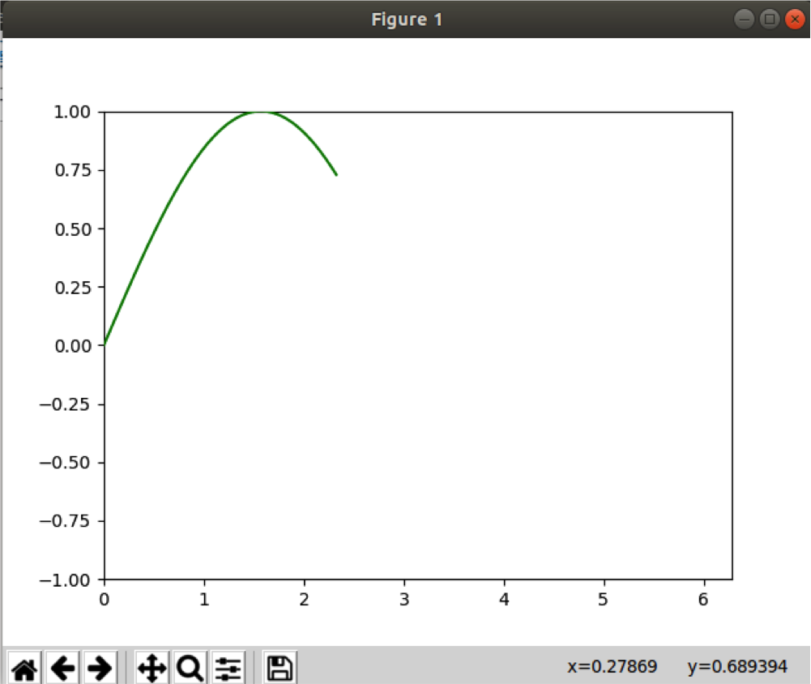The width and height of the screenshot is (811, 684).
Task: Reset the plot with the Home icon
Action: click(x=24, y=668)
